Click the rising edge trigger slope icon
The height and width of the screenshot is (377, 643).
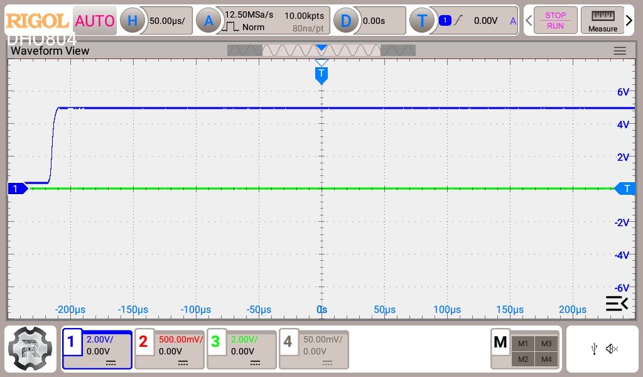(458, 20)
